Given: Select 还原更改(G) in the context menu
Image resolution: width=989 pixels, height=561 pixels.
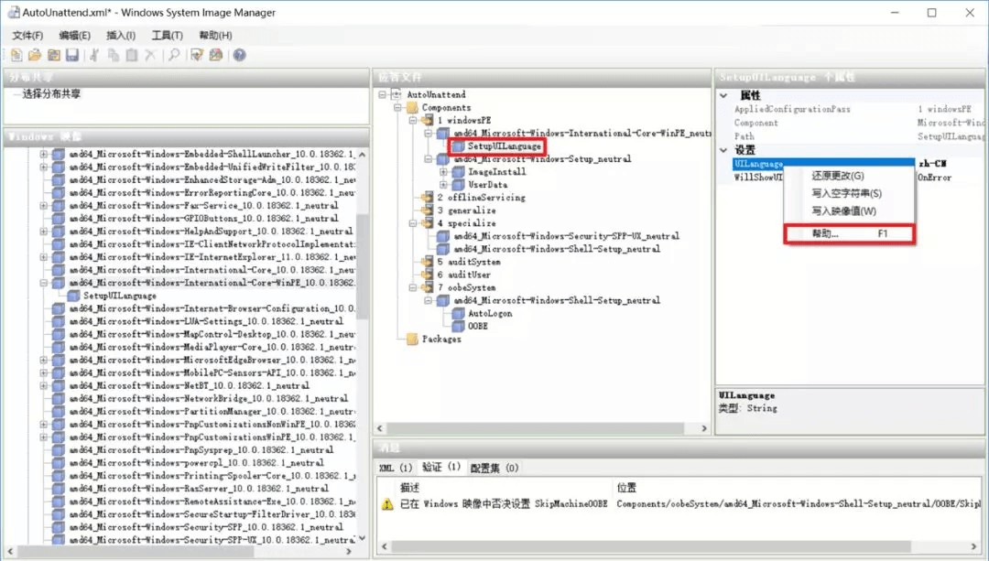Looking at the screenshot, I should pyautogui.click(x=837, y=176).
